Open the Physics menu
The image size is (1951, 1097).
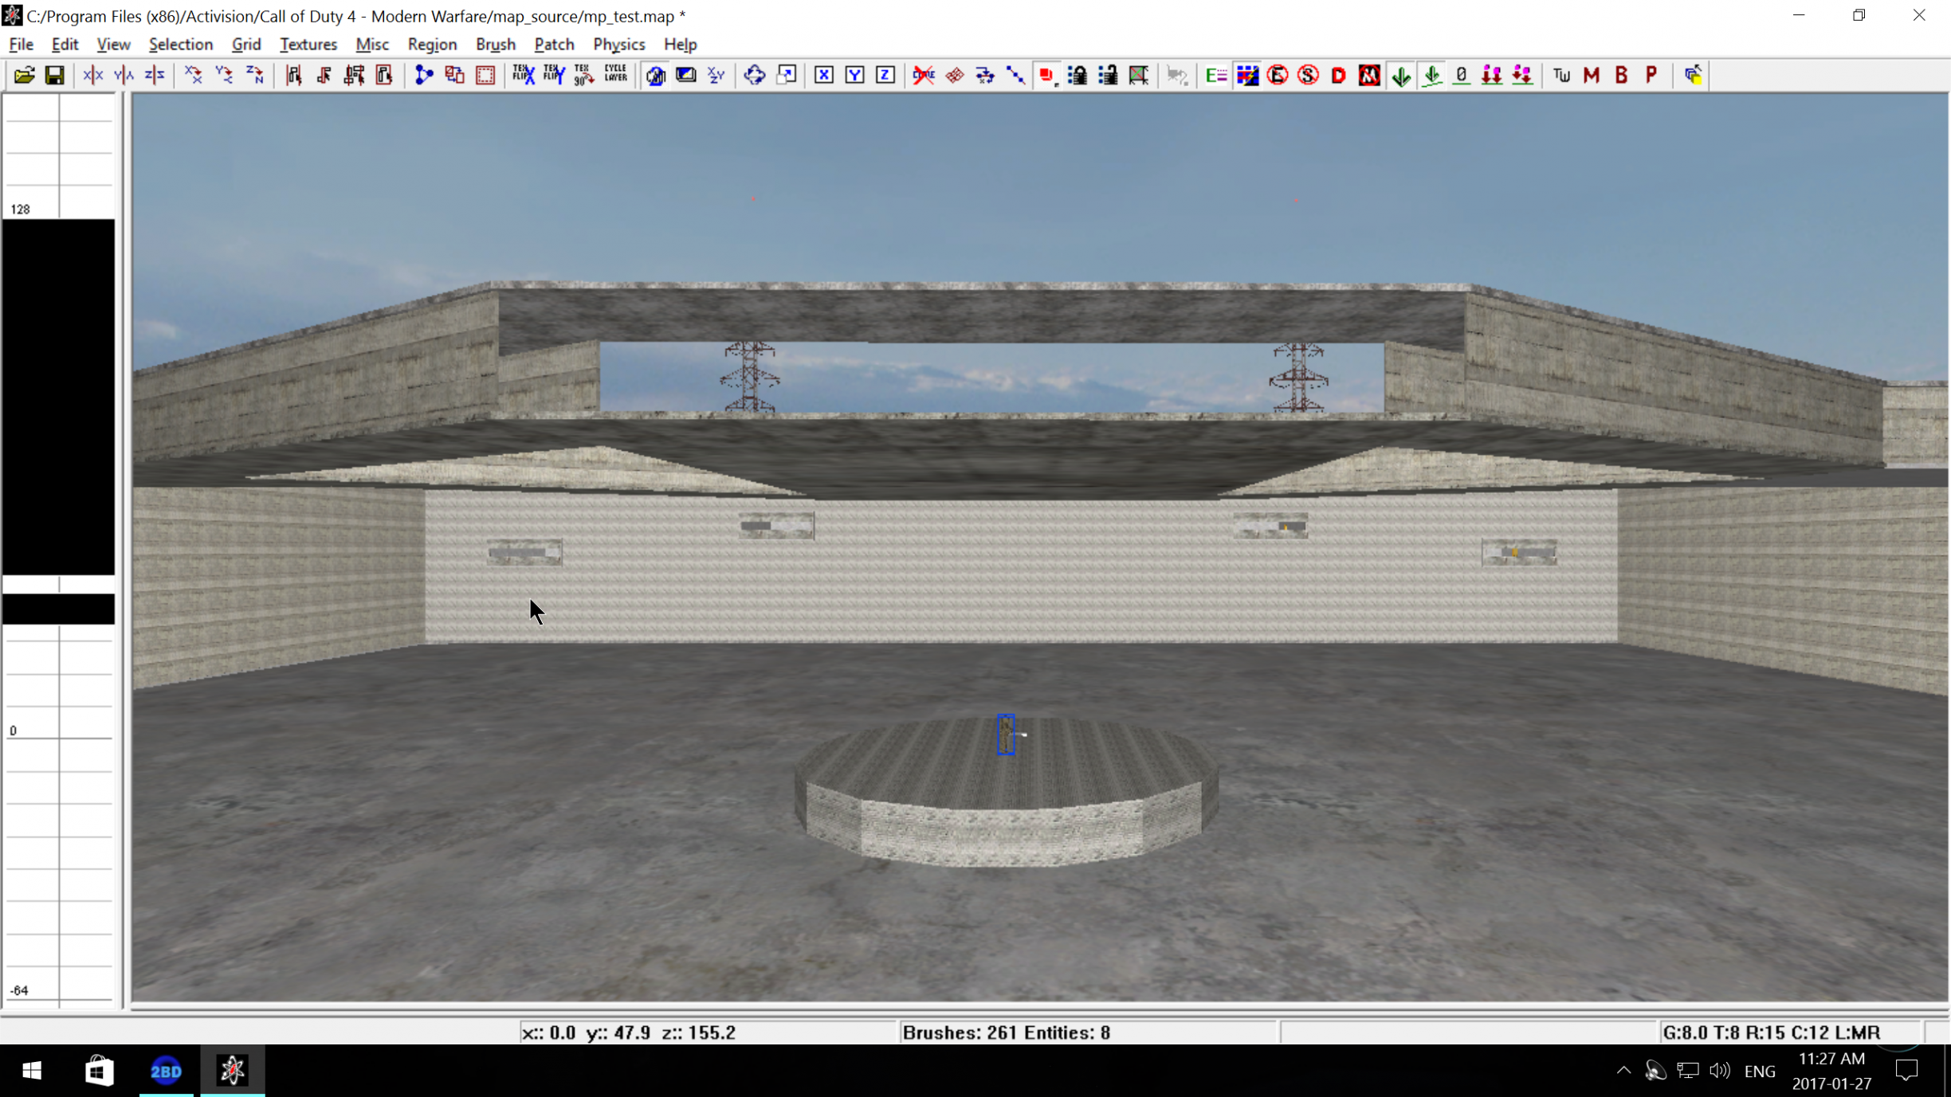(x=619, y=44)
